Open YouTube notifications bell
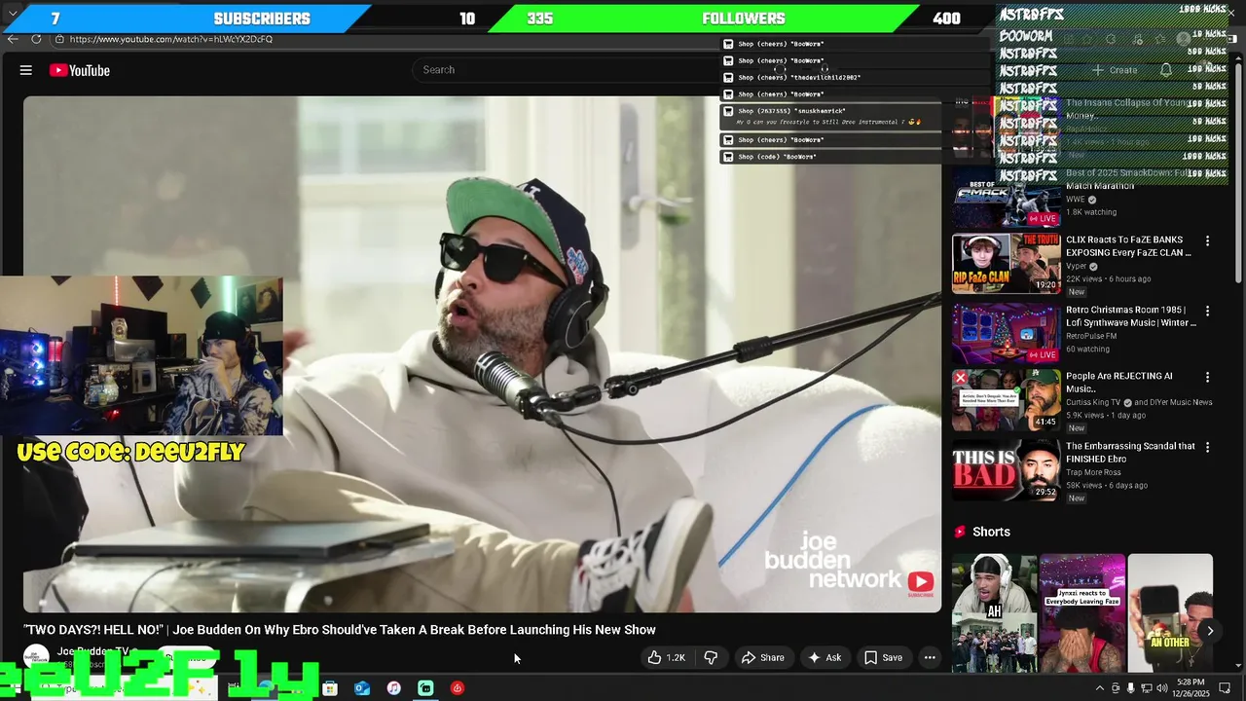Image resolution: width=1246 pixels, height=701 pixels. point(1166,70)
